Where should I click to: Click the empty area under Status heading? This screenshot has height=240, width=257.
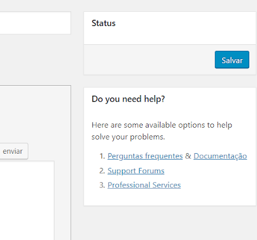point(170,36)
